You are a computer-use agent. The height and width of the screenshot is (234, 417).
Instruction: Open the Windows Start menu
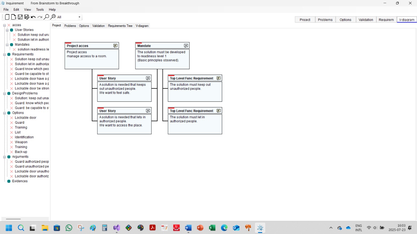pyautogui.click(x=9, y=228)
